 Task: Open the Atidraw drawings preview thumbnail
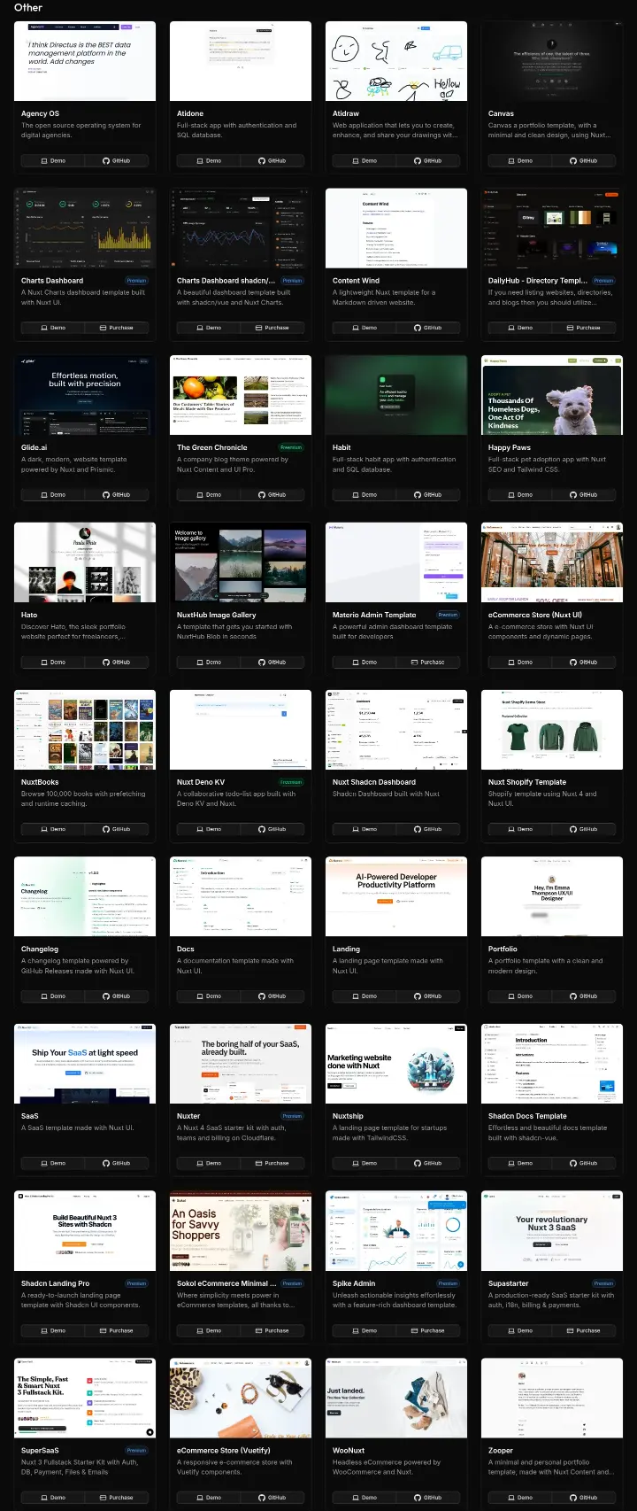(x=396, y=61)
